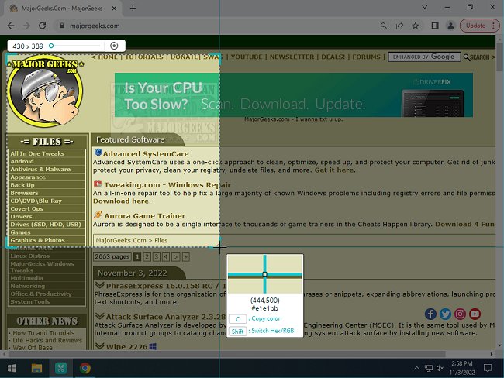Adjust the slider handle next to 430 x 389
Screen dimensions: 504x378
coord(51,46)
